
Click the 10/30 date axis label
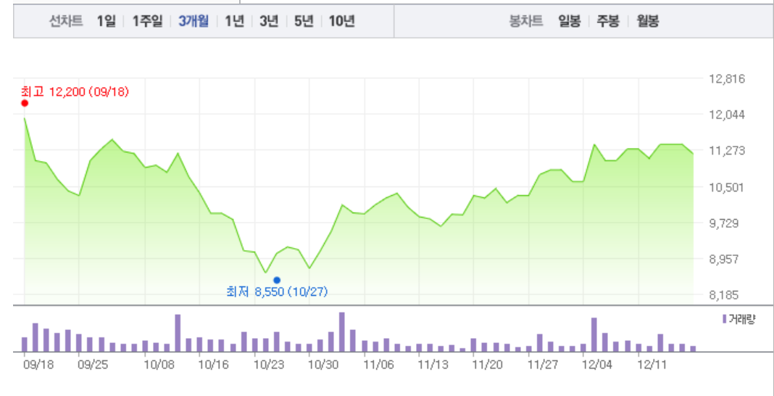[322, 365]
